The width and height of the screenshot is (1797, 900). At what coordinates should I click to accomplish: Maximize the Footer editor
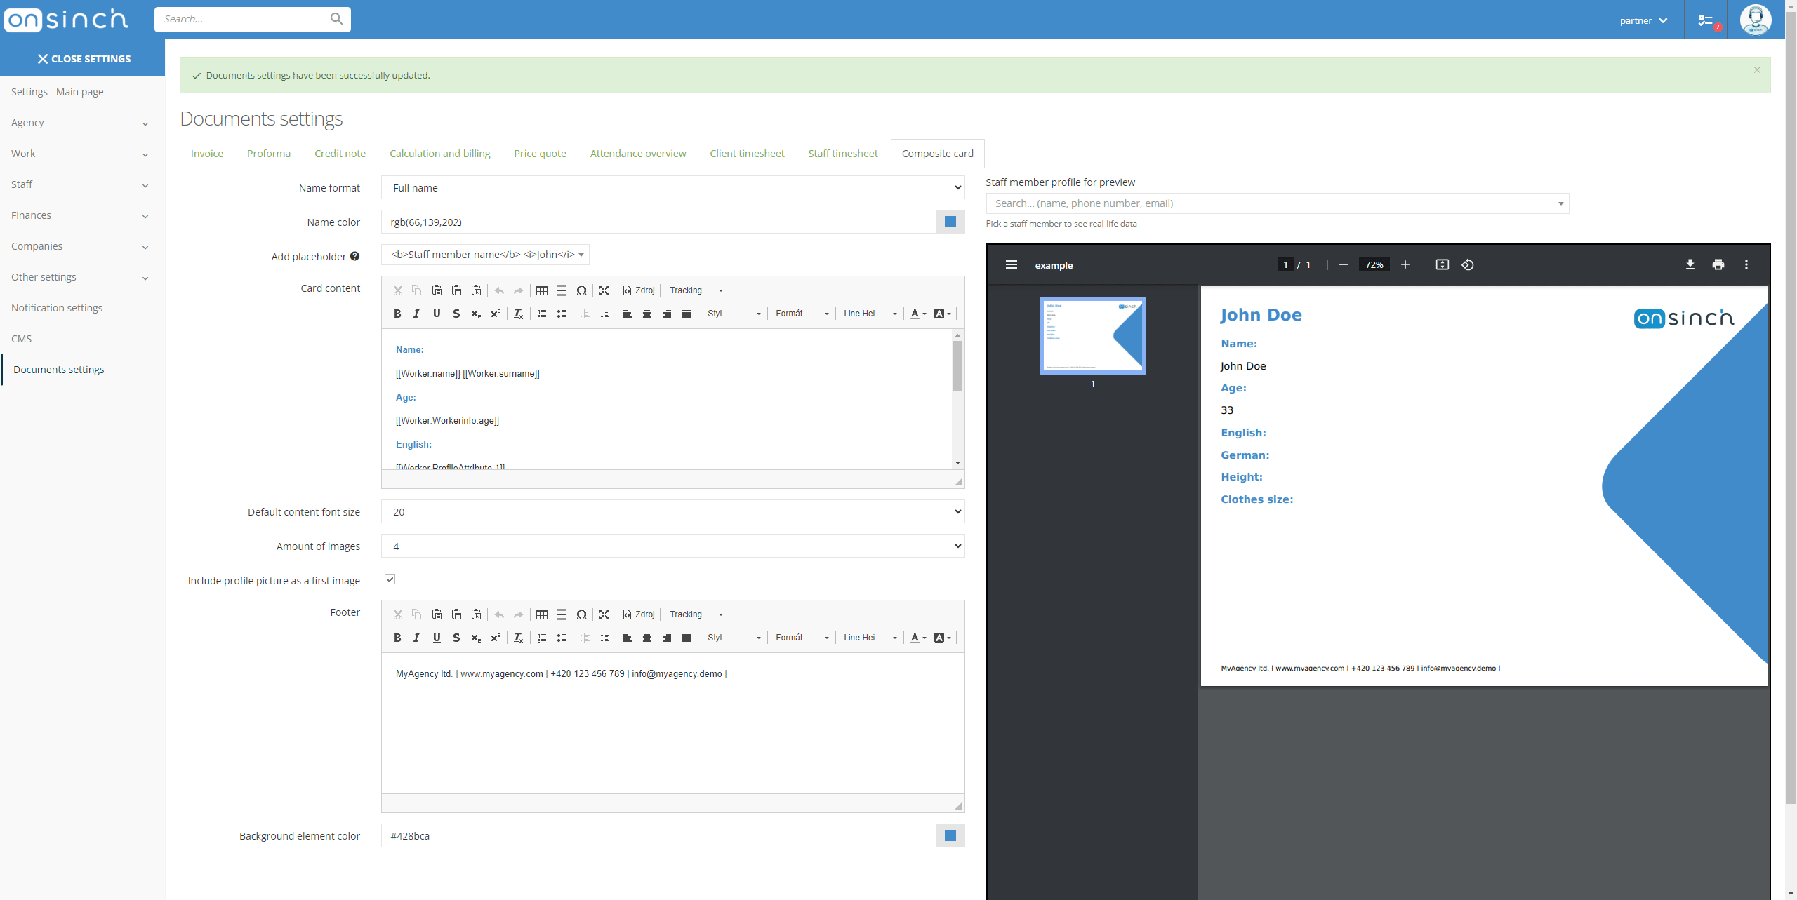click(x=604, y=614)
